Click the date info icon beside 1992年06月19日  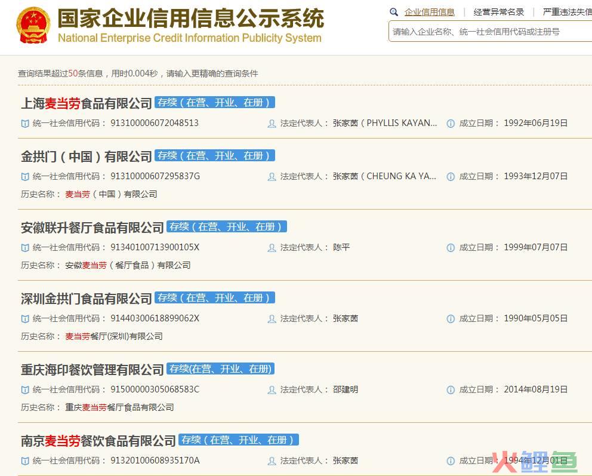pos(451,124)
